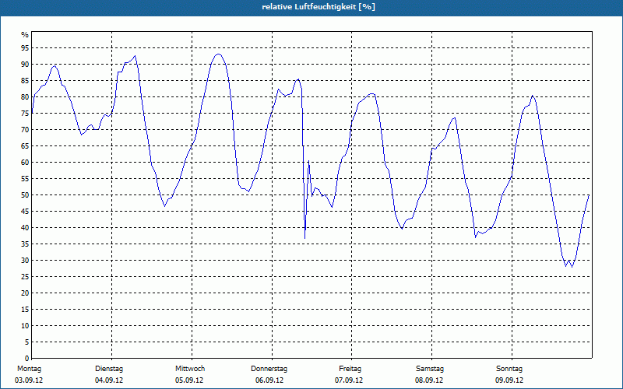Click the '90' y-axis label
The image size is (623, 389).
[25, 65]
